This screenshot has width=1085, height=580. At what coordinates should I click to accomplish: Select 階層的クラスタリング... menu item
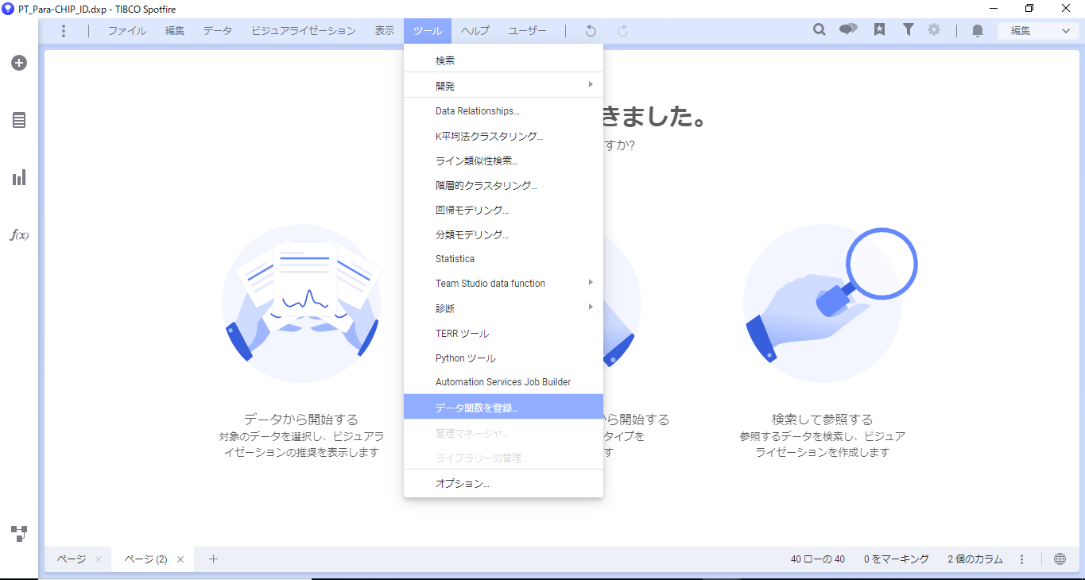(x=503, y=185)
